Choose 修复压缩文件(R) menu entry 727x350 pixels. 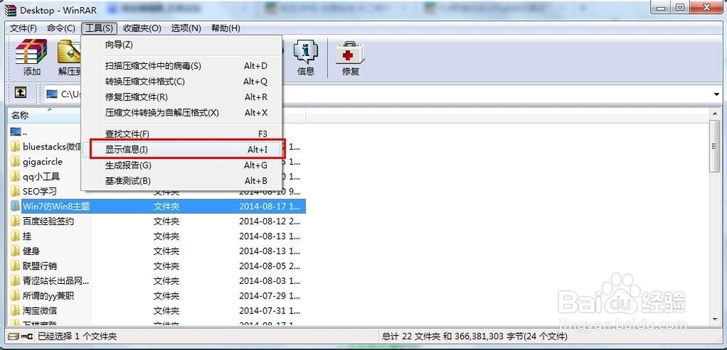click(182, 97)
